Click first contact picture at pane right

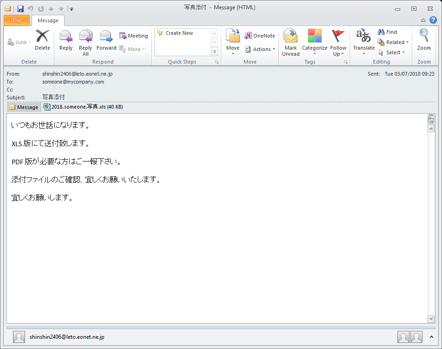tap(404, 337)
